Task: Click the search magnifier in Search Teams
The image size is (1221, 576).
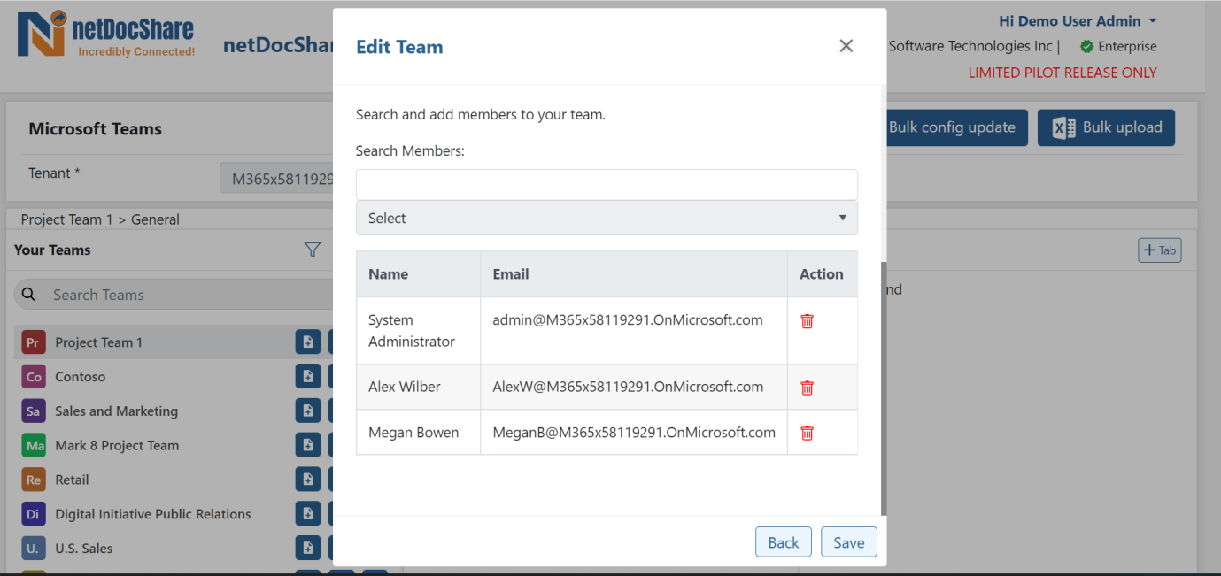Action: point(28,295)
